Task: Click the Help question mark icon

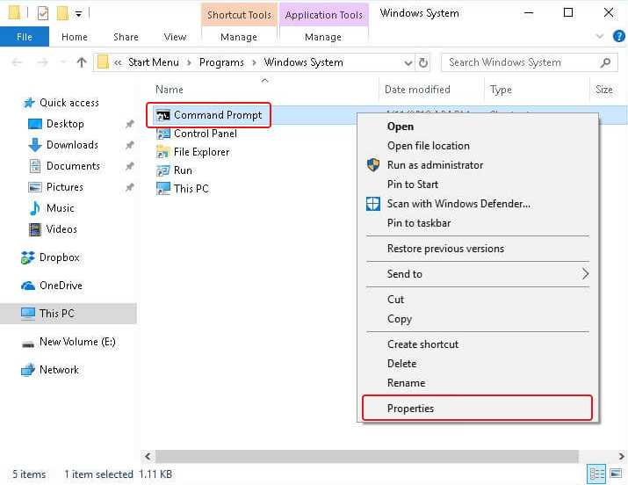Action: click(x=619, y=36)
